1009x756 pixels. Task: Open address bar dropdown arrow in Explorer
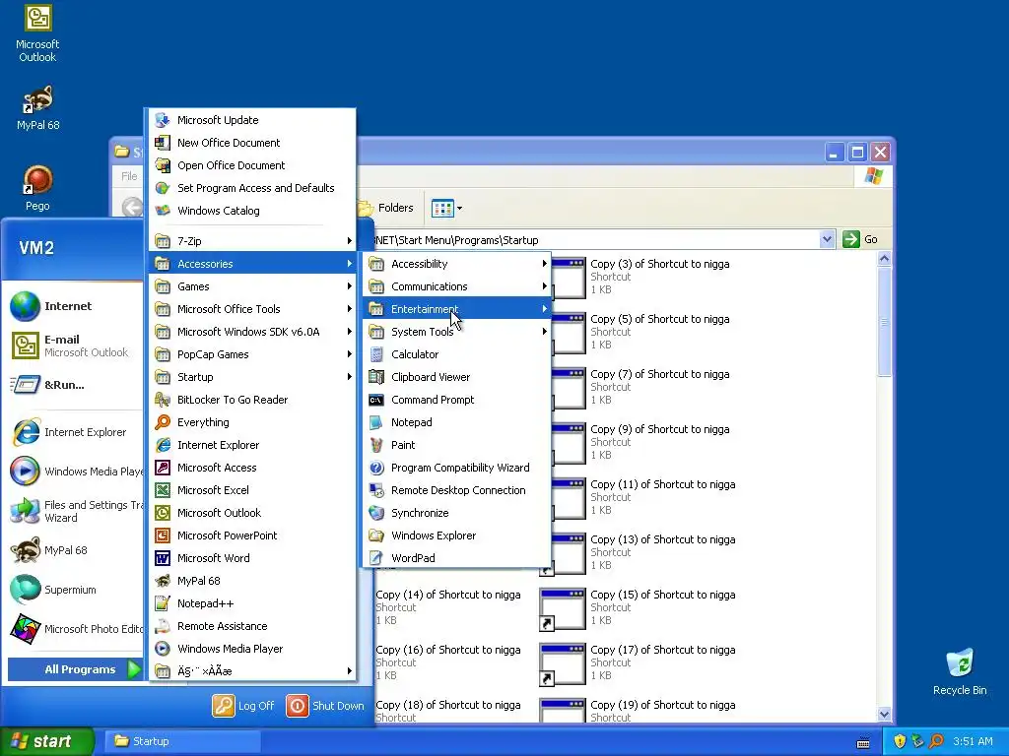coord(827,239)
